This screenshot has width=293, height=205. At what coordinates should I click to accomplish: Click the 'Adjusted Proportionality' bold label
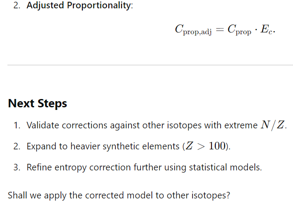79,5
